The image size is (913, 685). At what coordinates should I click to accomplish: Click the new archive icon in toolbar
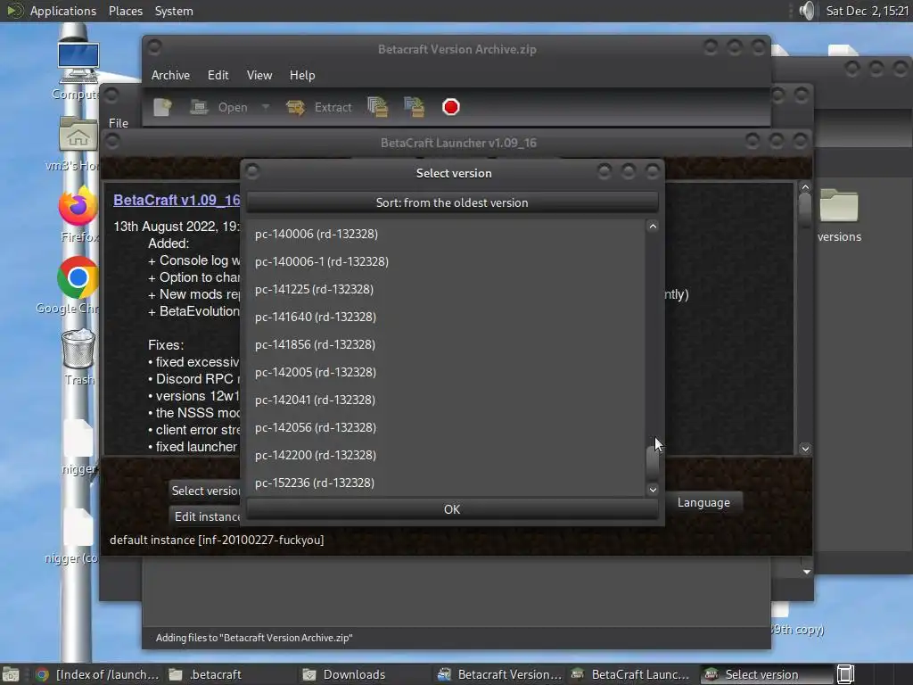(x=162, y=107)
